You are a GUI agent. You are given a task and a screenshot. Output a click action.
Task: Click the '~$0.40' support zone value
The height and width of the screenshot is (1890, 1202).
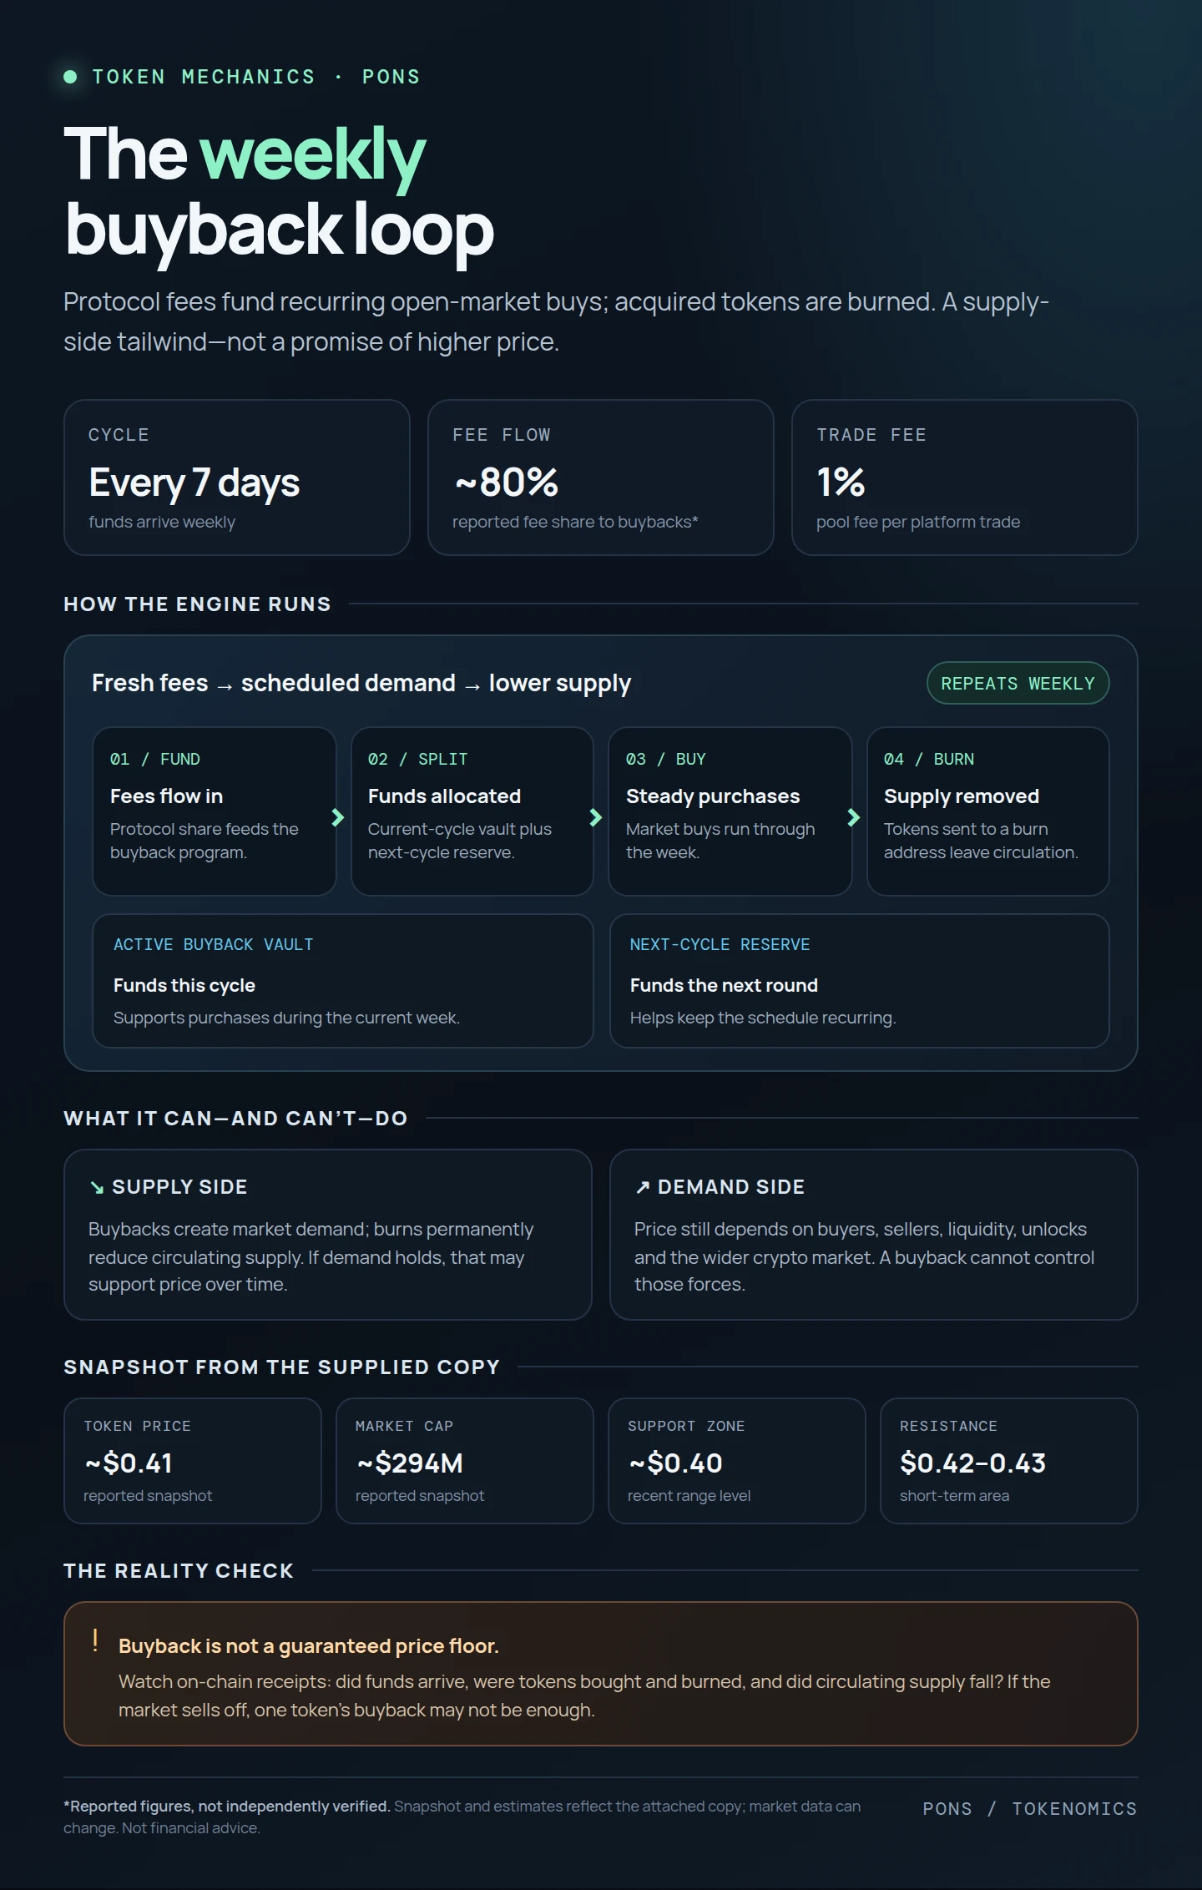click(x=675, y=1463)
